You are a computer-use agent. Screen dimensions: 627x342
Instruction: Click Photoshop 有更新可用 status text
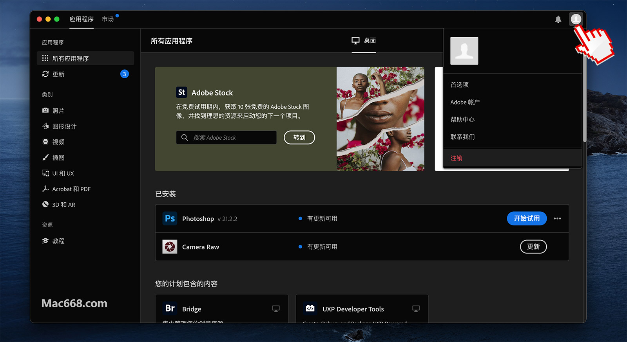[x=322, y=218]
